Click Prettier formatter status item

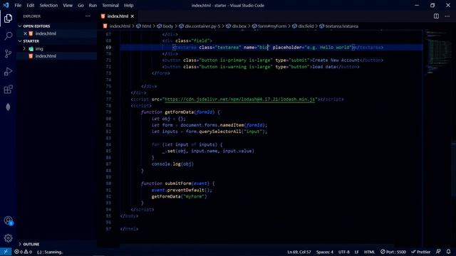click(x=421, y=252)
